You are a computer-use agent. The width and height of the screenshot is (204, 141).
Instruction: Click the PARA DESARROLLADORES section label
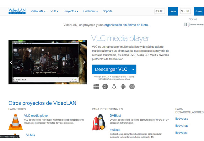click(190, 111)
